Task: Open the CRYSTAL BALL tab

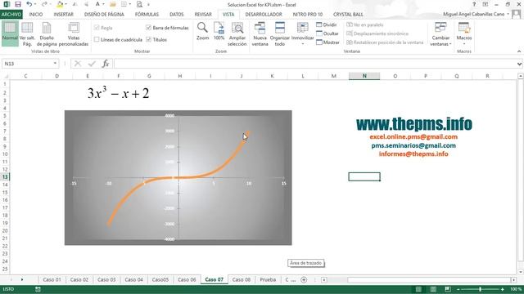Action: coord(348,15)
